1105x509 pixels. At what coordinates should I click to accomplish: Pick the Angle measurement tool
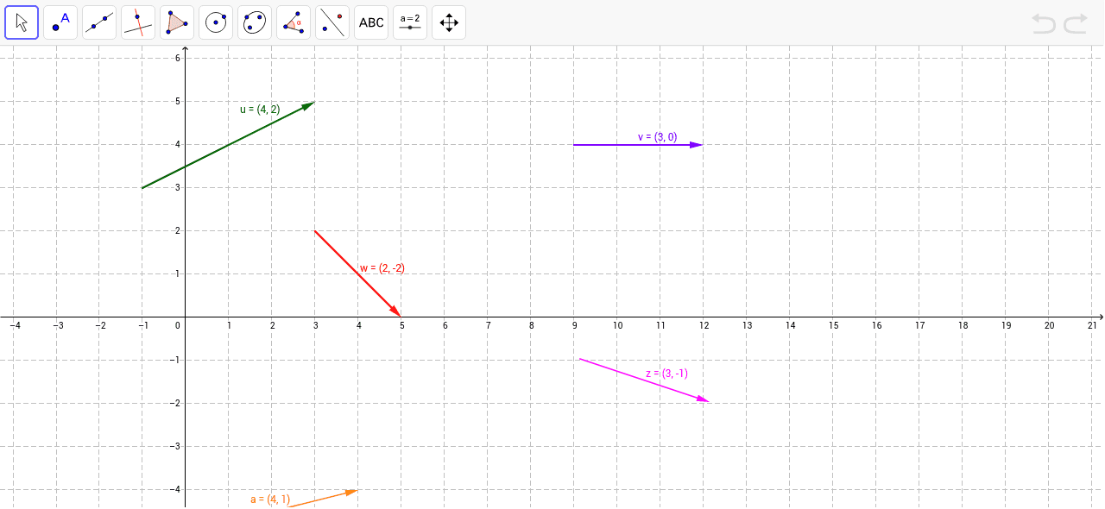[x=294, y=22]
